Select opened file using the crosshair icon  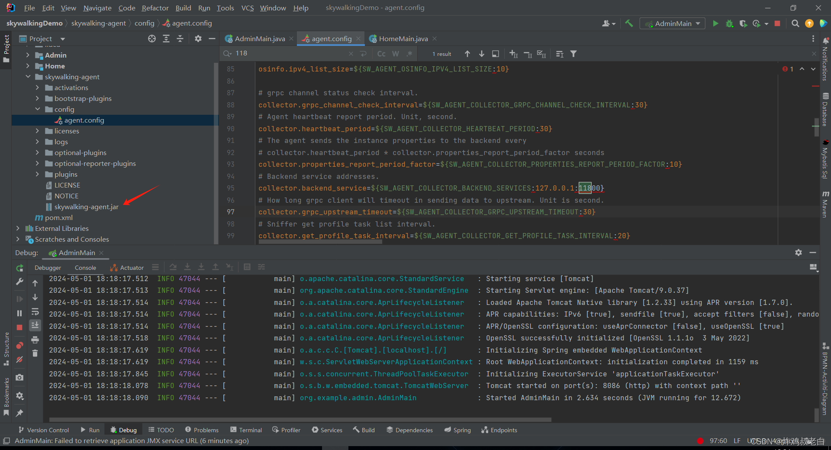[152, 39]
